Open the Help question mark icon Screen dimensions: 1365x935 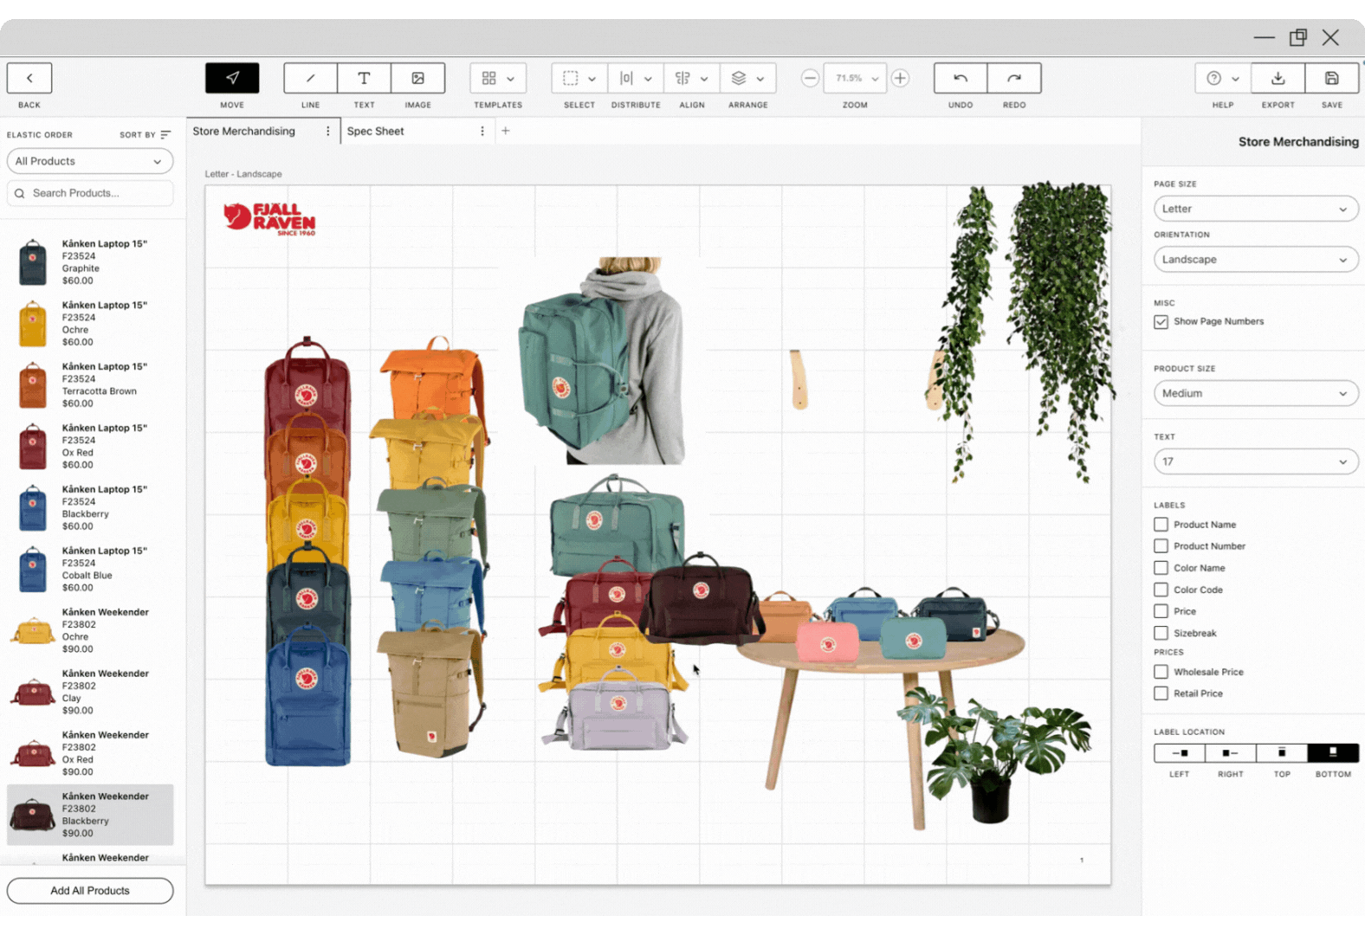tap(1213, 78)
